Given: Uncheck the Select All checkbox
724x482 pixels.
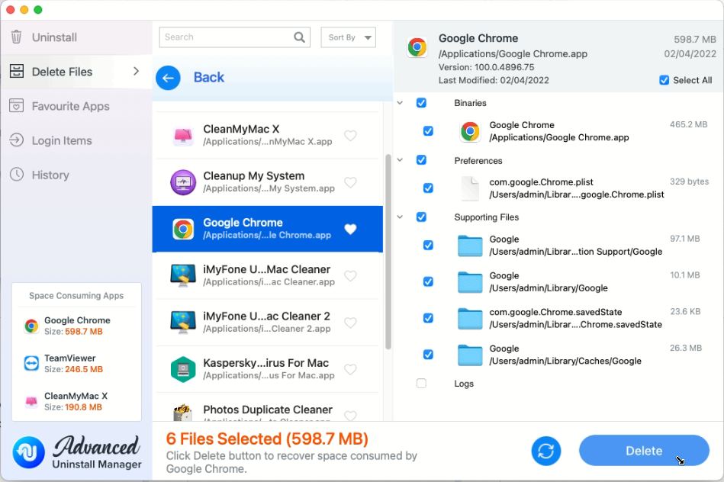Looking at the screenshot, I should (x=663, y=80).
